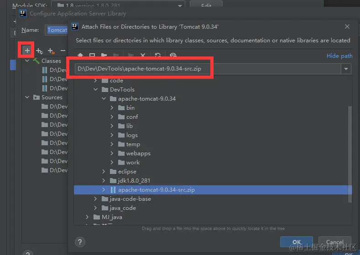
Task: Click the hammer icon next to Classes
Action: pos(37,61)
